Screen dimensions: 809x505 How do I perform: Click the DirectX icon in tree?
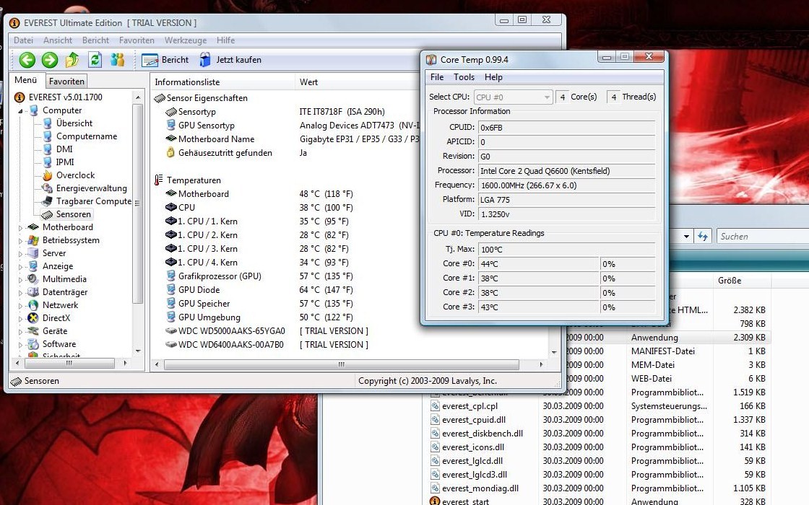click(x=33, y=318)
